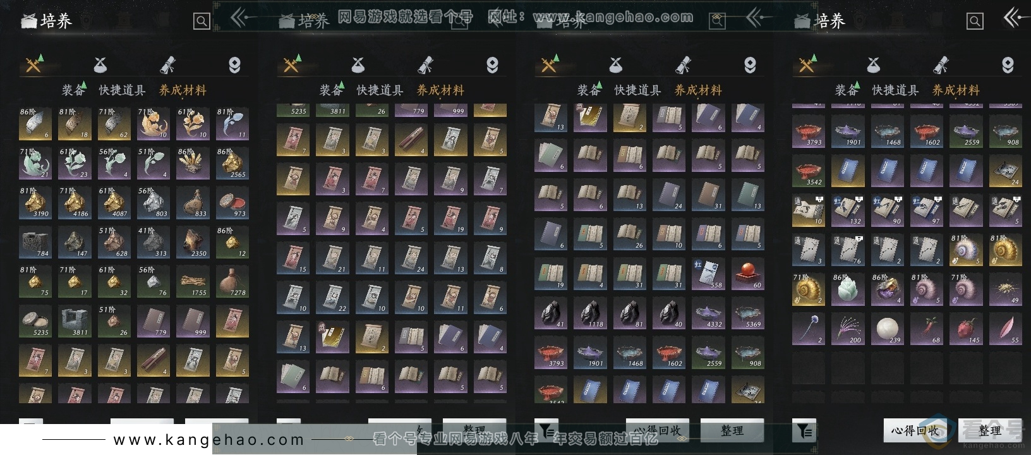The width and height of the screenshot is (1031, 455).
Task: Click the back arrow of the first panel
Action: [x=241, y=18]
